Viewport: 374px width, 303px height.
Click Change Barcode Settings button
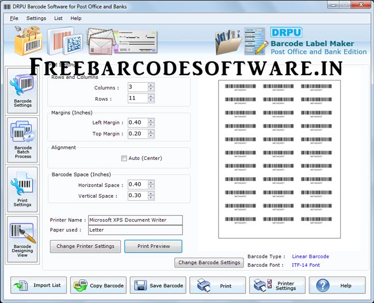209,263
